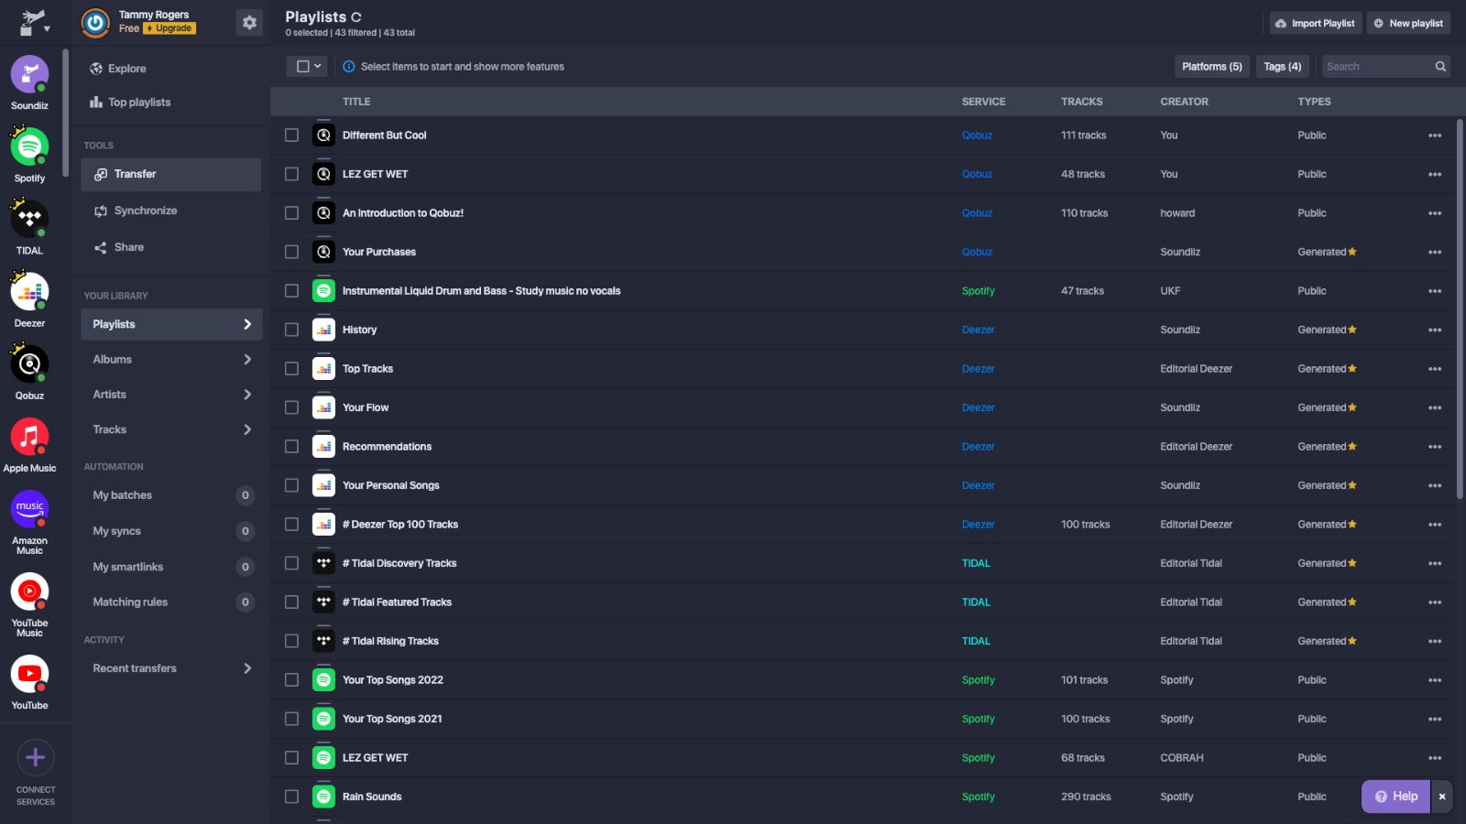Check the box for the Qobuz LEZ GET WET

tap(291, 174)
